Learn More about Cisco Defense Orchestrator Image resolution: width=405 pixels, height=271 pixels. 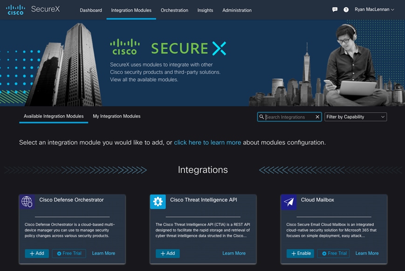point(103,253)
